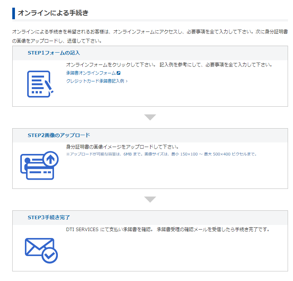Screen dimensions: 293x281
Task: Click the 6MB upload size limit note
Action: click(161, 154)
